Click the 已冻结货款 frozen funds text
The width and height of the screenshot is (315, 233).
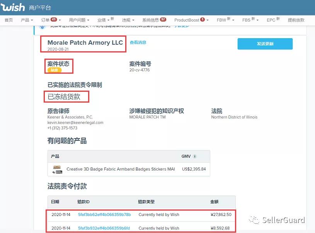pyautogui.click(x=64, y=97)
